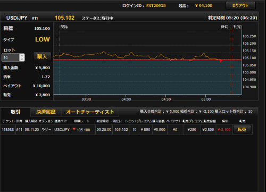Click the red target rate line
The width and height of the screenshot is (266, 192).
147,60
